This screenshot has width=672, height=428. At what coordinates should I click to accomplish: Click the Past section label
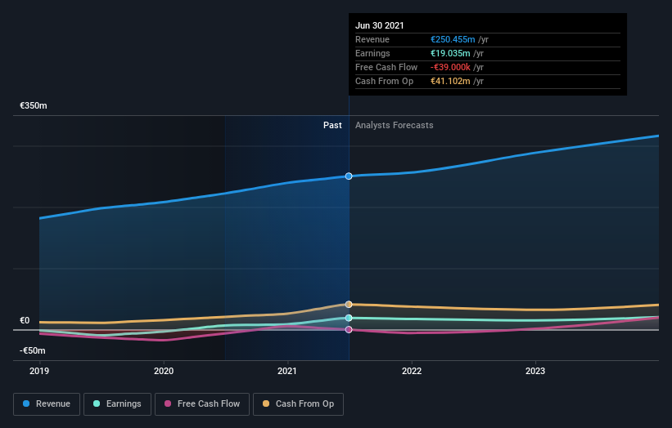click(332, 125)
